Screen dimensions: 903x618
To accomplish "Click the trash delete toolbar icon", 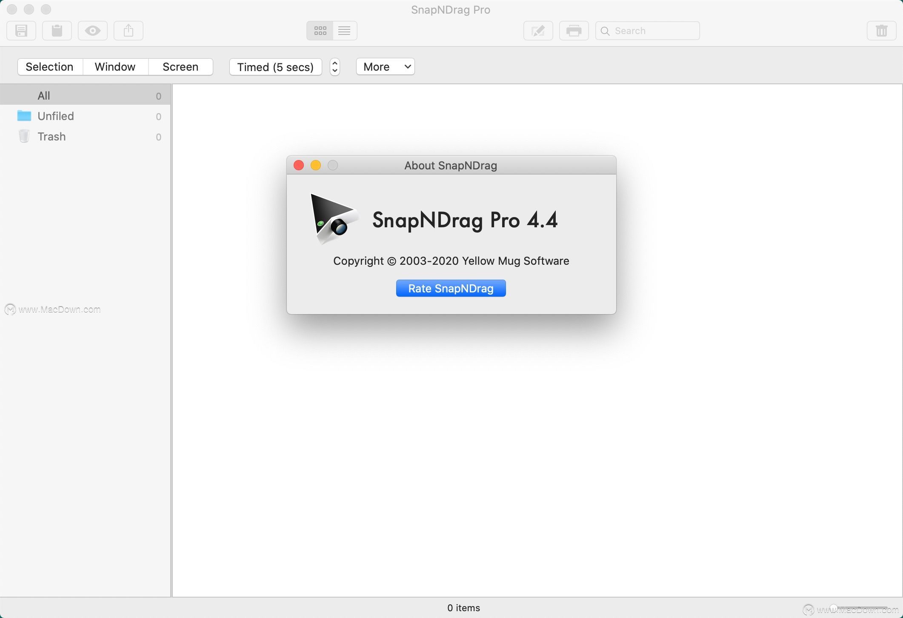I will coord(882,31).
